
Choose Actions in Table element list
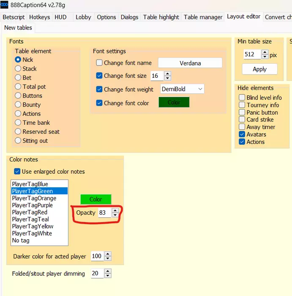pyautogui.click(x=28, y=114)
